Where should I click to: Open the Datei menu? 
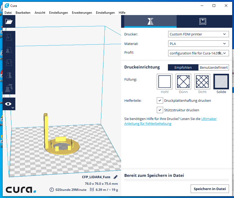[8, 13]
